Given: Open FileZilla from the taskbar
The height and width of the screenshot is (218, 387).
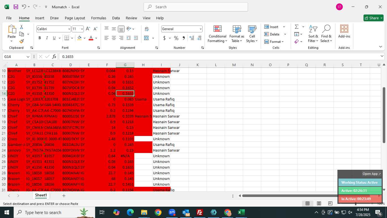Looking at the screenshot, I should click(x=200, y=212).
